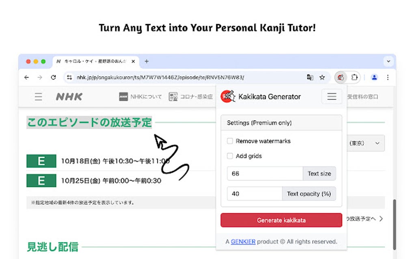Open the Chrome profile avatar

[x=374, y=77]
